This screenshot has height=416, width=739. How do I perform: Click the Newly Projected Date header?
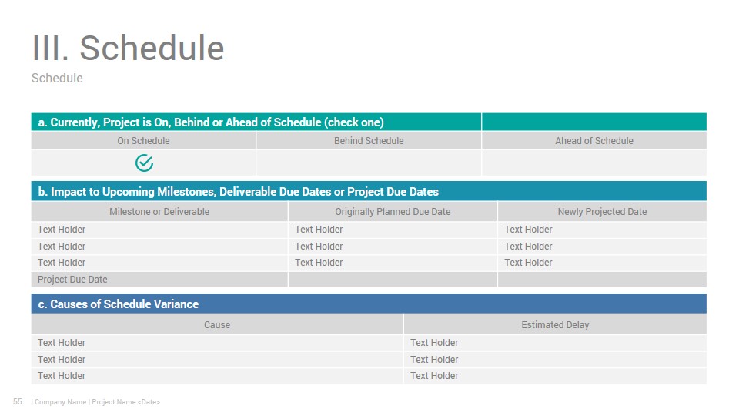coord(602,211)
